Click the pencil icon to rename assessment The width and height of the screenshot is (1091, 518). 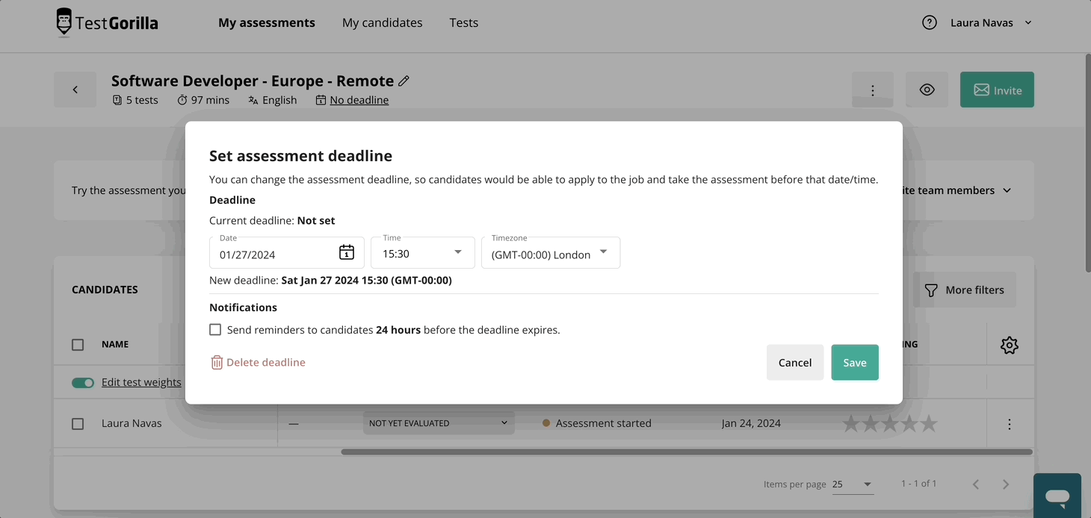pos(404,81)
